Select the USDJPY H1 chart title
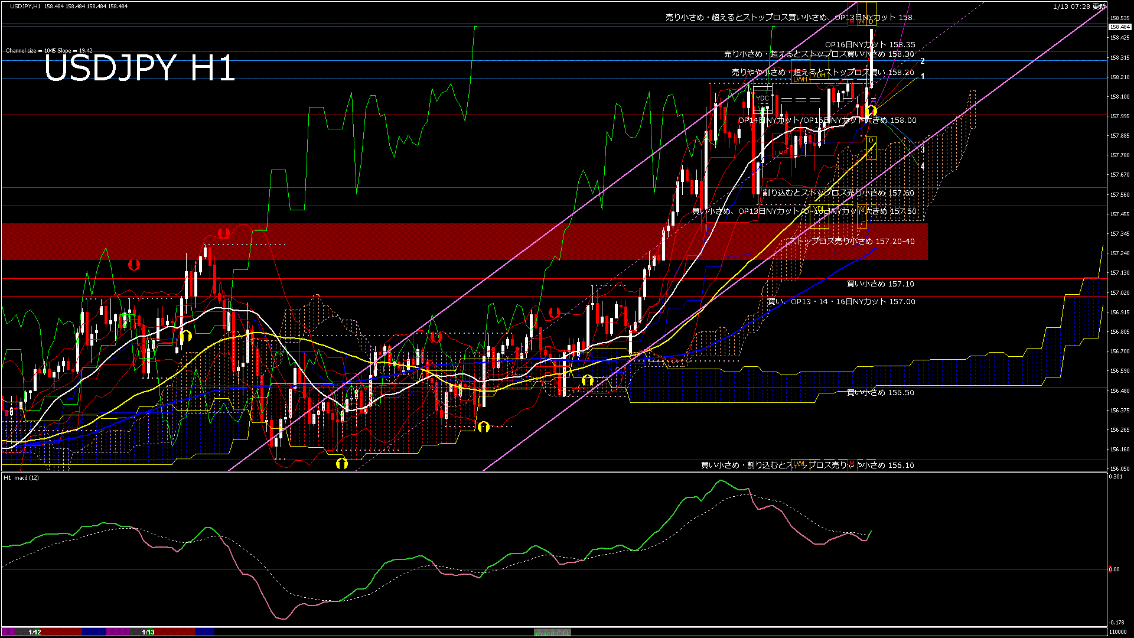This screenshot has height=638, width=1134. [139, 68]
